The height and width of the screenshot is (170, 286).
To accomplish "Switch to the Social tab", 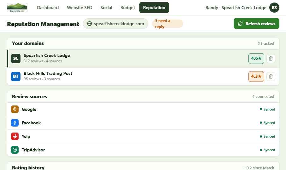I will point(106,8).
